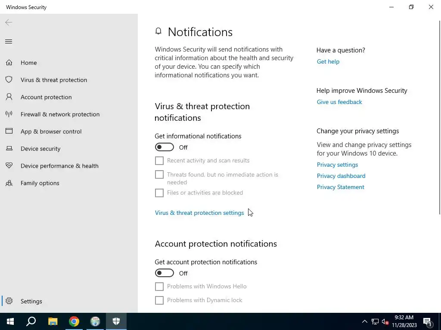
Task: Click the Account protection person icon
Action: [x=9, y=97]
